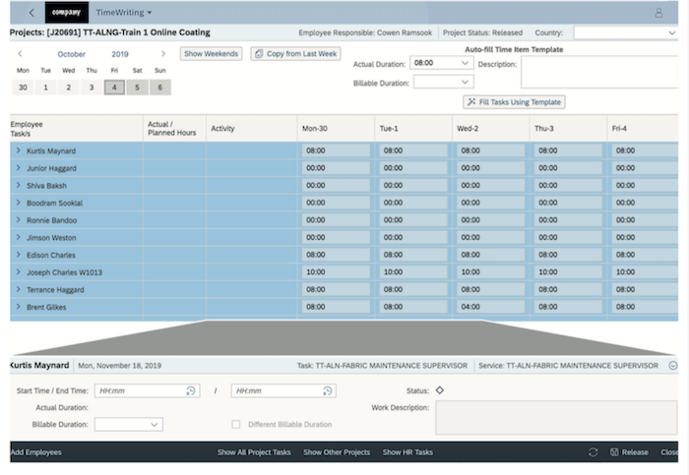The width and height of the screenshot is (689, 475).
Task: Expand Terrance Haggard row
Action: pyautogui.click(x=18, y=289)
